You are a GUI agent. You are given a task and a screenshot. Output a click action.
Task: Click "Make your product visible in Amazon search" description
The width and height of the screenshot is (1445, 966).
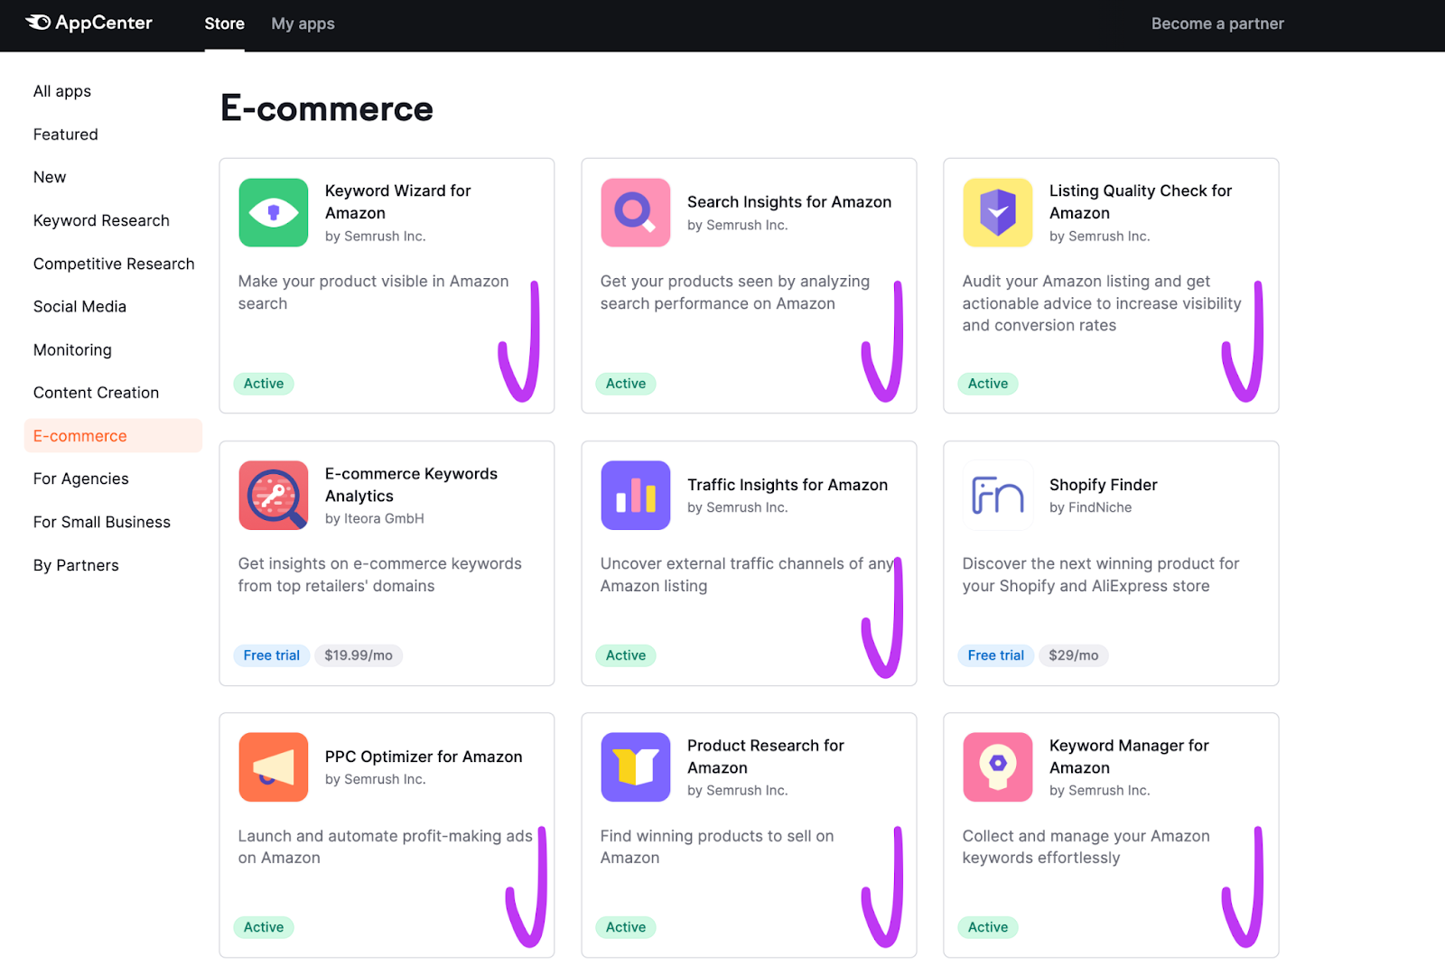(x=373, y=293)
